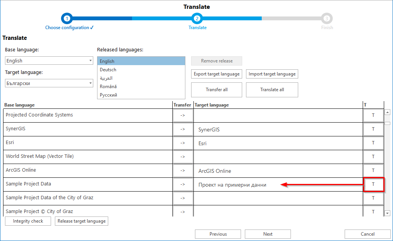Screen dimensions: 393x241
Task: Click the Transfer arrow for World Street Map
Action: [183, 157]
